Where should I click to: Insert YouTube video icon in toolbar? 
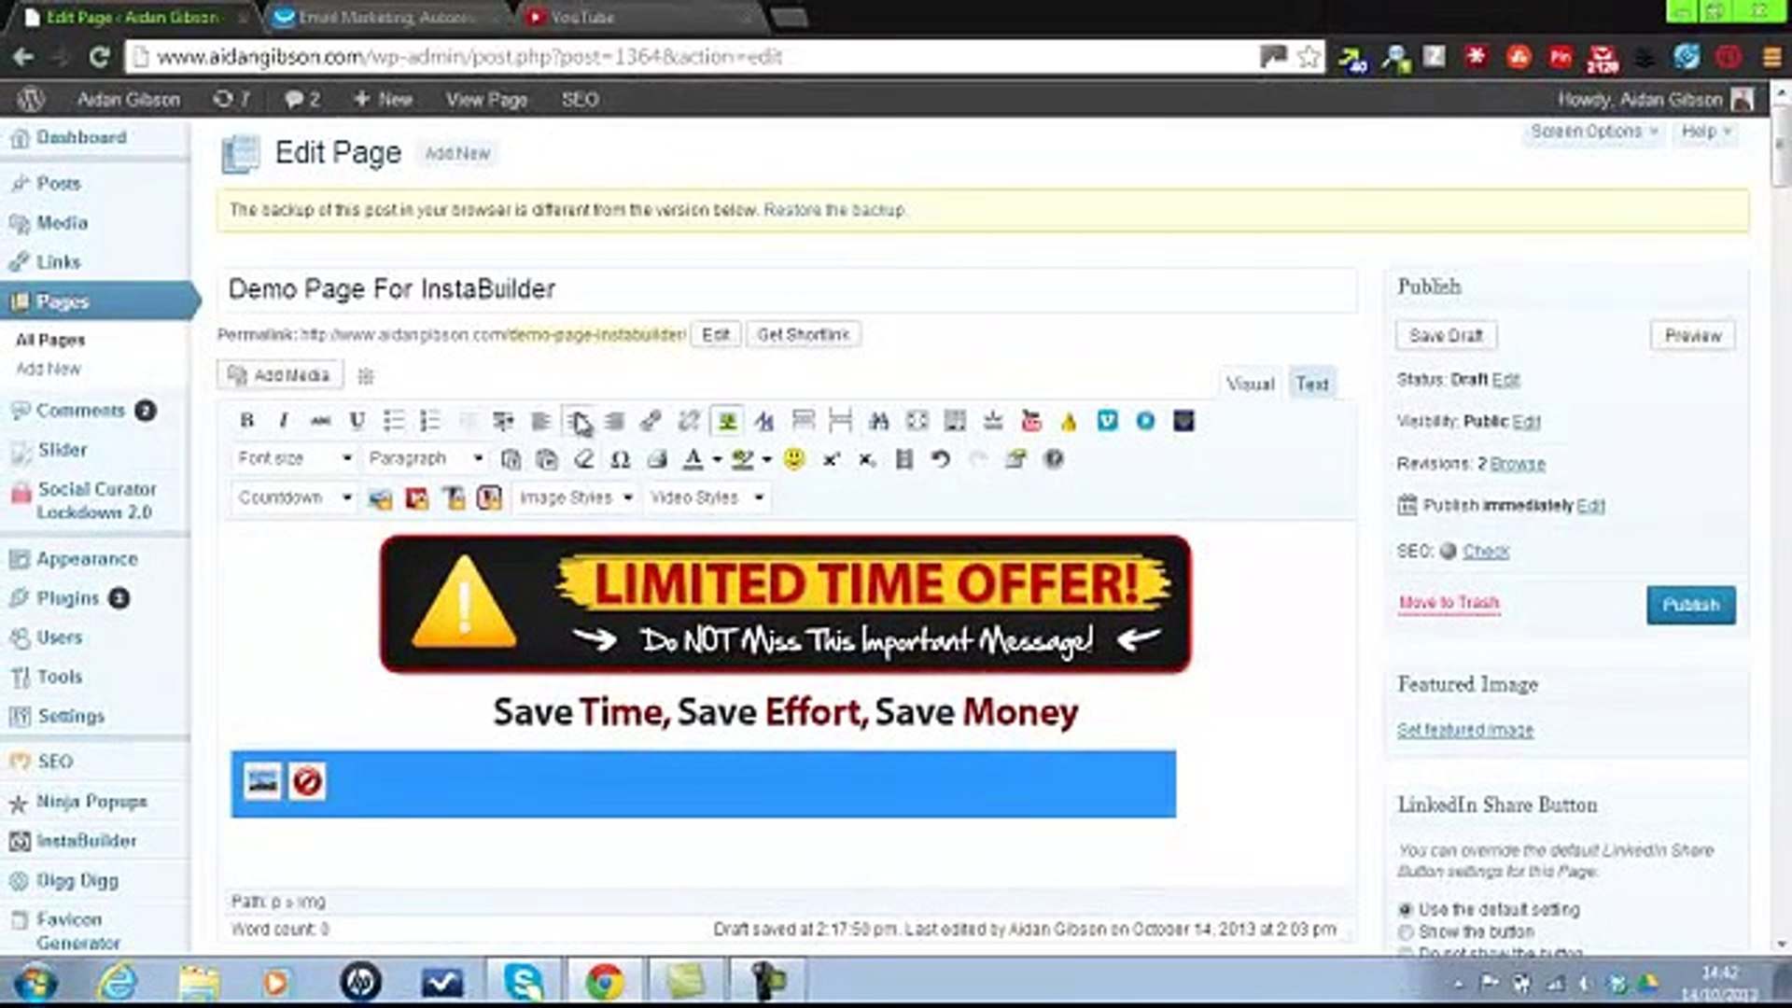(1031, 421)
